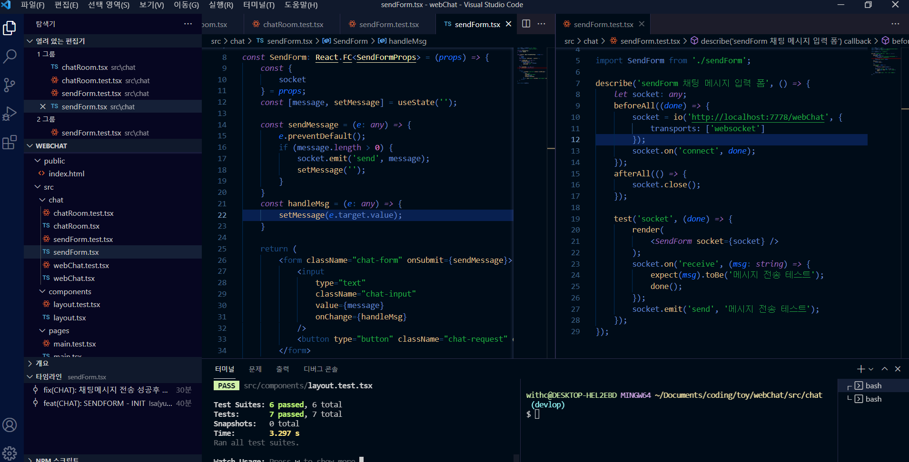The image size is (909, 462).
Task: Click fix(CHAT) timeline commit entry
Action: click(x=113, y=390)
